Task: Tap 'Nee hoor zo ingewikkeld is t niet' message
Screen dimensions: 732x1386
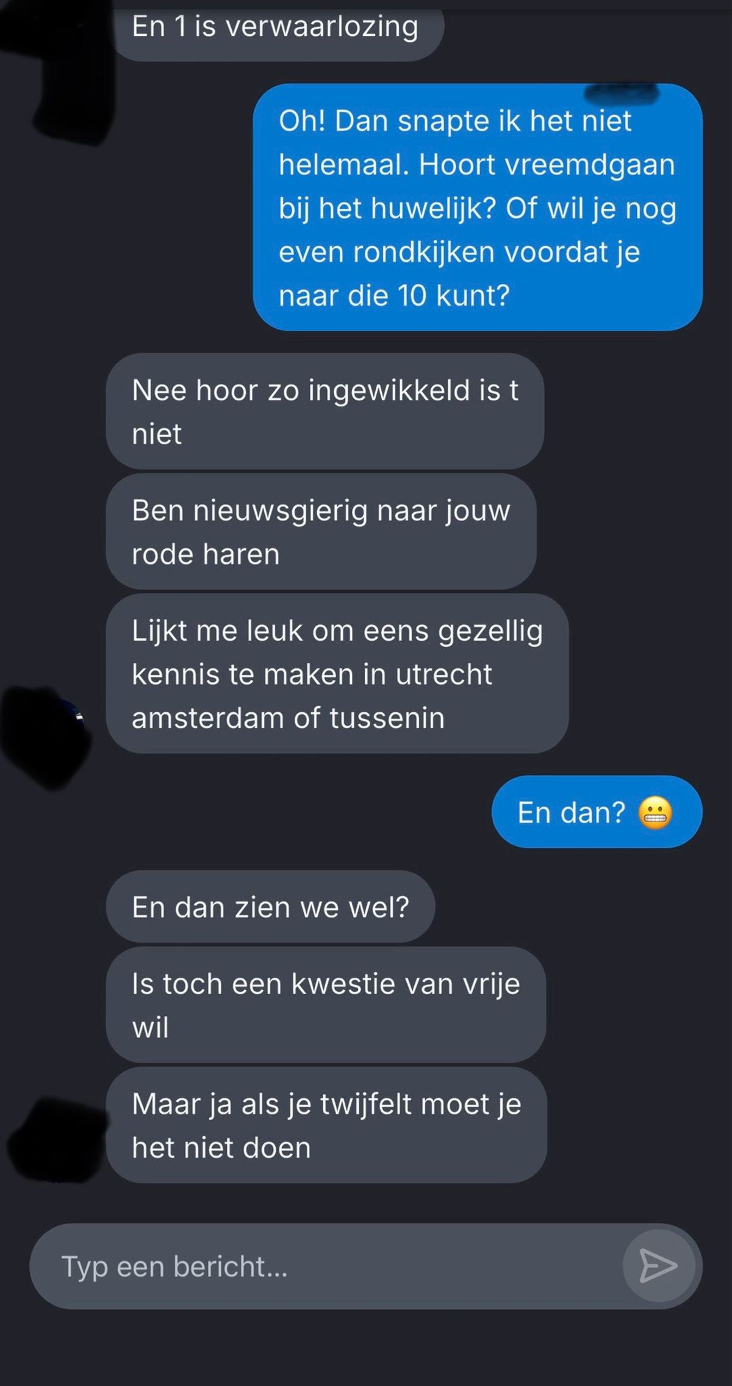Action: pyautogui.click(x=325, y=411)
